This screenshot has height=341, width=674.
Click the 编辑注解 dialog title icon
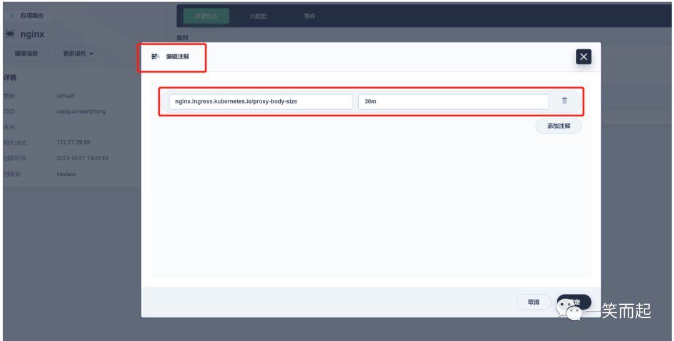[x=155, y=56]
